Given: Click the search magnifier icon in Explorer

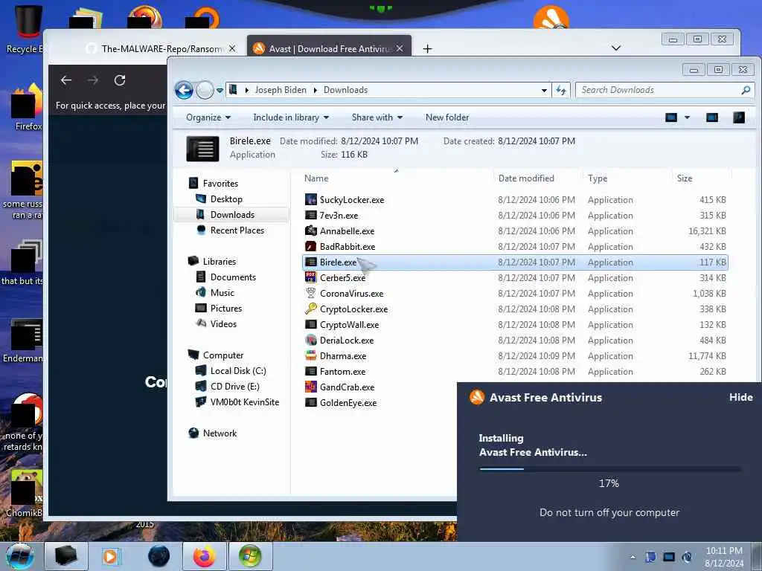Looking at the screenshot, I should pos(746,90).
